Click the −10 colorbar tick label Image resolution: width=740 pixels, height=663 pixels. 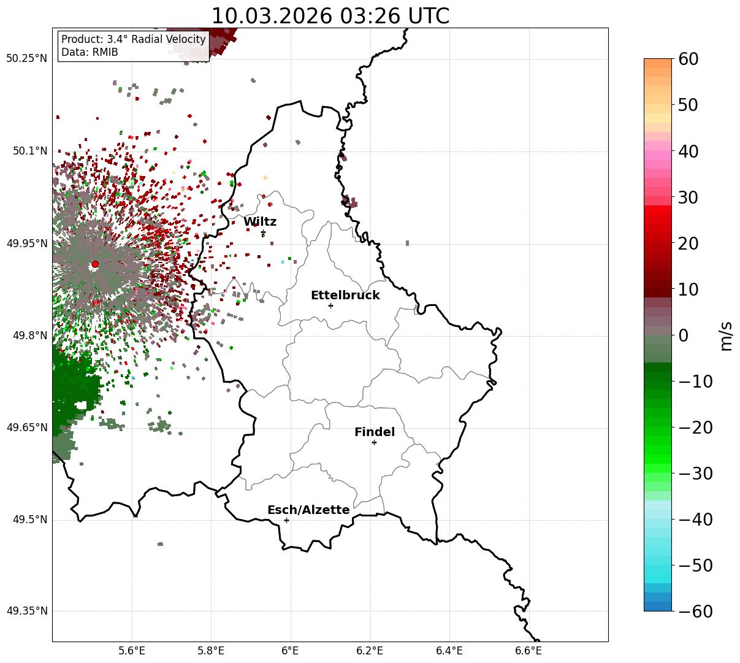[x=695, y=381]
